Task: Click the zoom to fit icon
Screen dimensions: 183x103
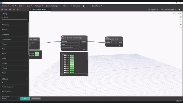Action: coord(181,17)
